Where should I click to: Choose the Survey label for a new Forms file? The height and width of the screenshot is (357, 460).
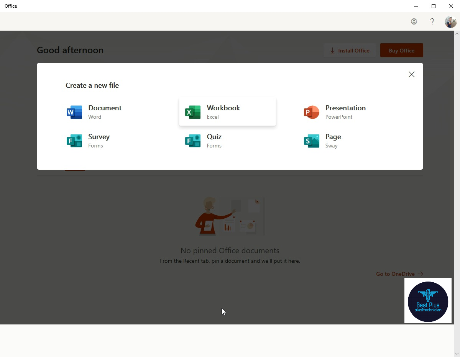click(x=99, y=137)
